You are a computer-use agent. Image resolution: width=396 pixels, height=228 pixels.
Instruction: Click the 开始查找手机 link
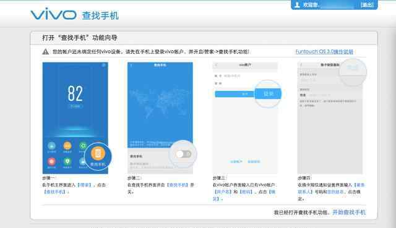coord(349,212)
